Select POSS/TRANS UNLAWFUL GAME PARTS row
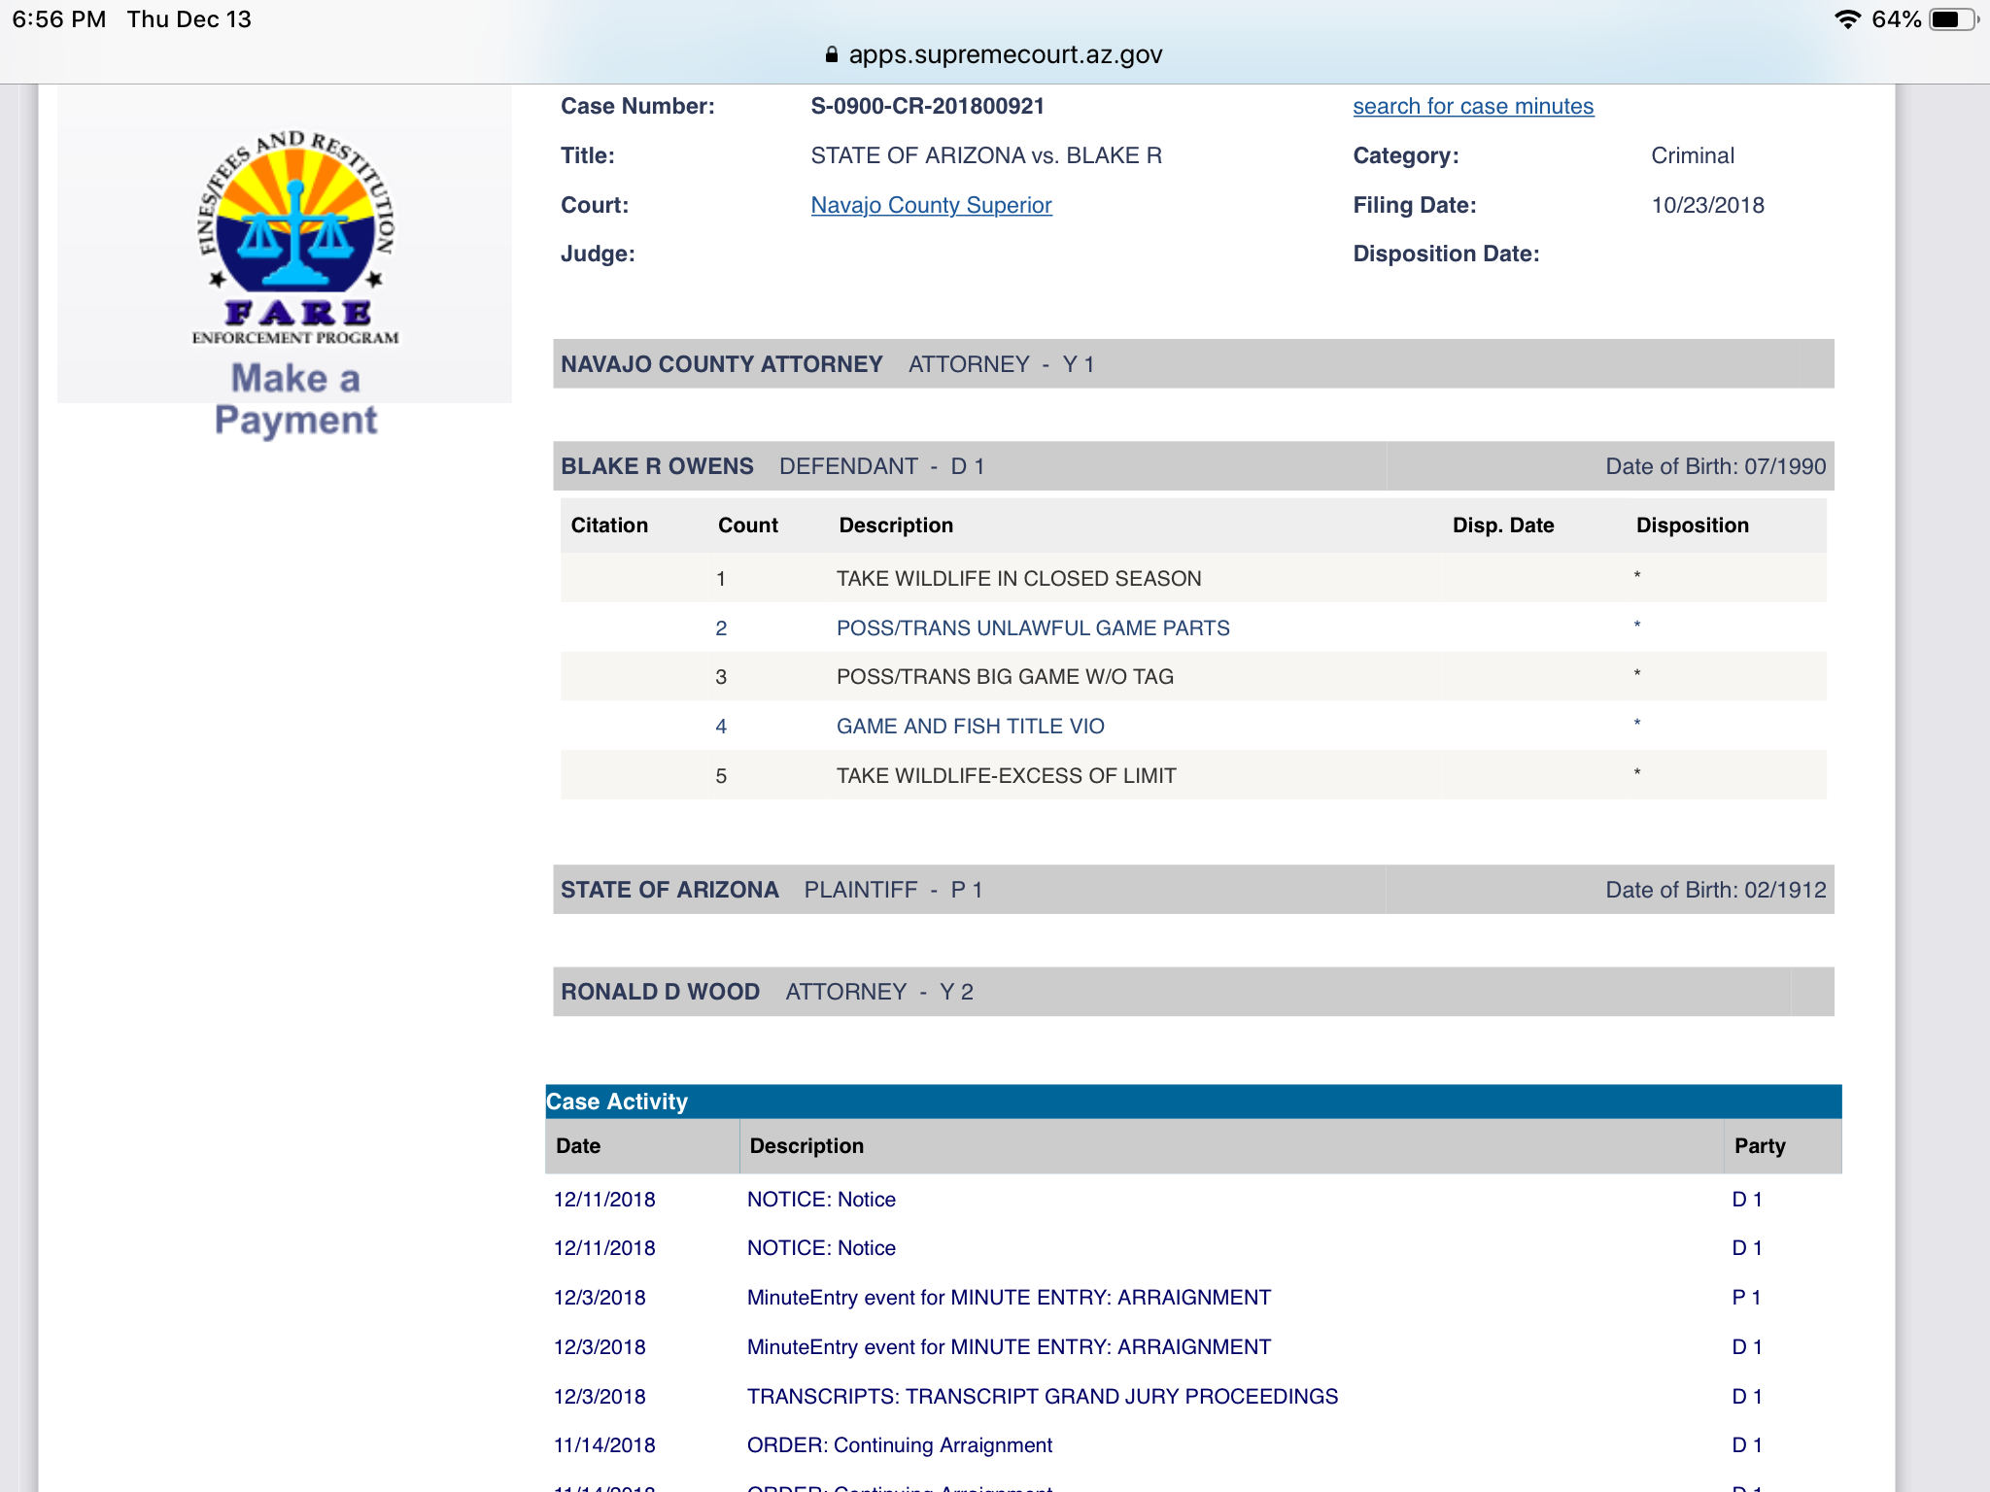 click(x=1193, y=627)
